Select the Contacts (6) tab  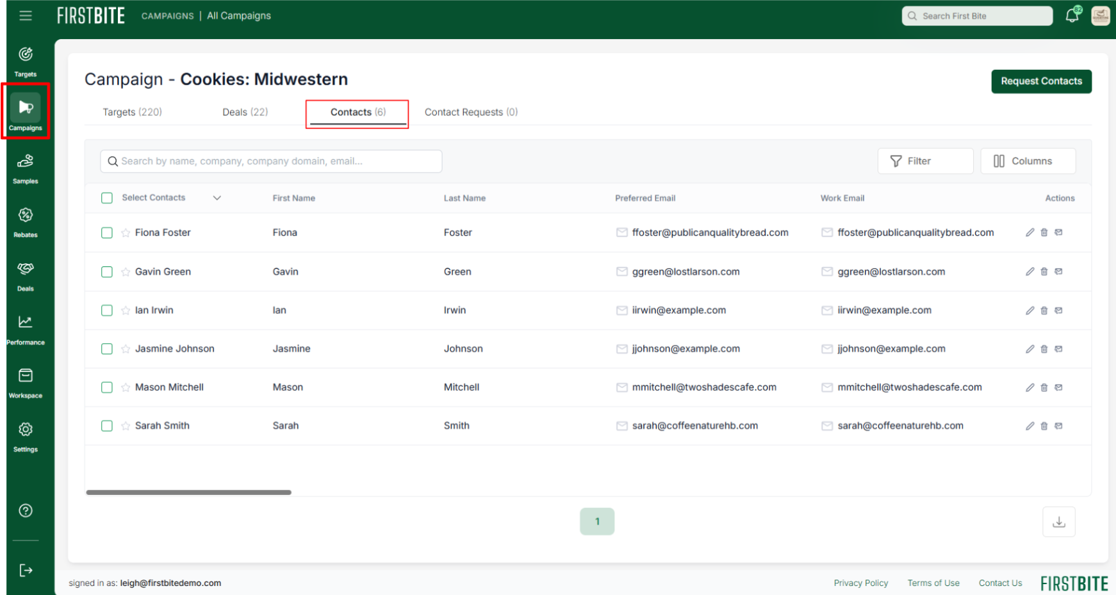[358, 112]
